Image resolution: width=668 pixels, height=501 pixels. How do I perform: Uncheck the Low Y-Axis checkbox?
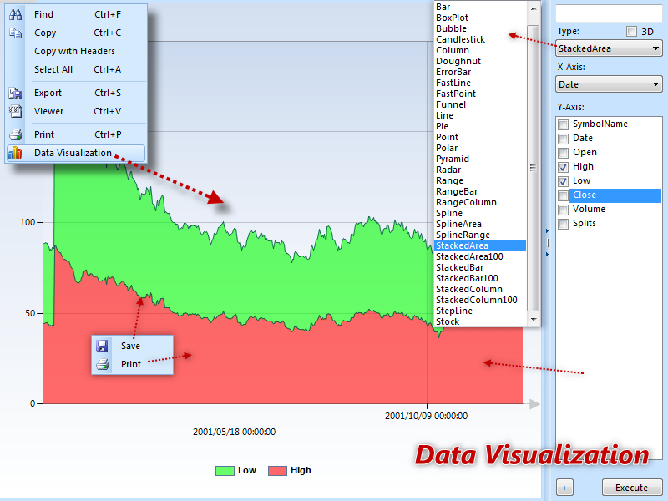pos(563,181)
